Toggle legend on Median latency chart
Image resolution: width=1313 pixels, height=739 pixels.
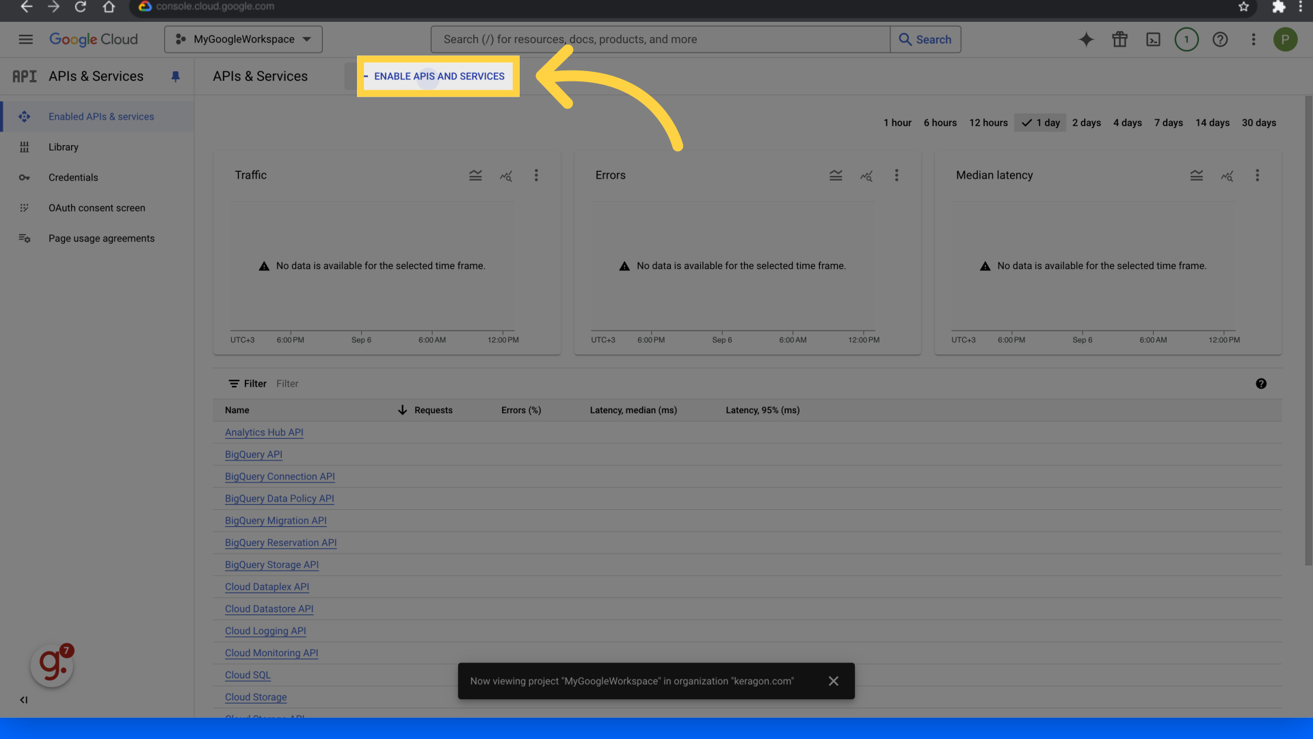click(x=1196, y=175)
